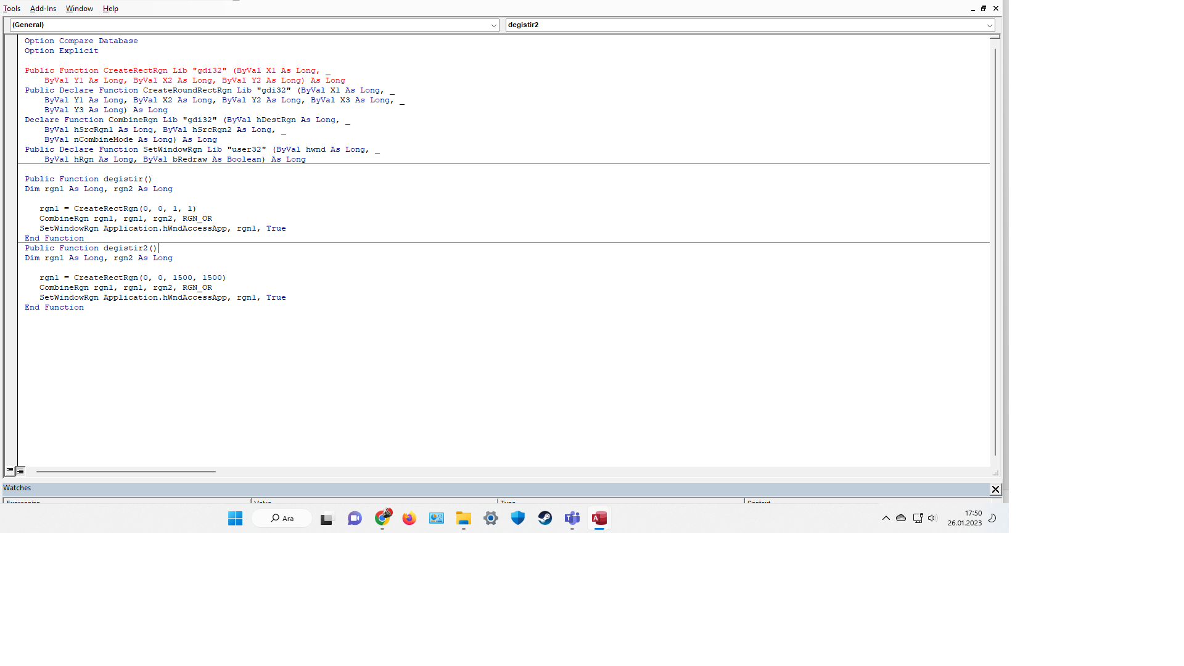Screen dimensions: 1184x666
Task: Open Microsoft Access from the taskbar
Action: (599, 519)
